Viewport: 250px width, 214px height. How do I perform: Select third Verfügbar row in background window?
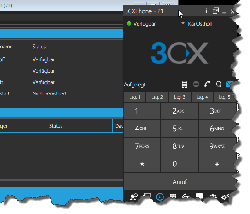pos(43,82)
